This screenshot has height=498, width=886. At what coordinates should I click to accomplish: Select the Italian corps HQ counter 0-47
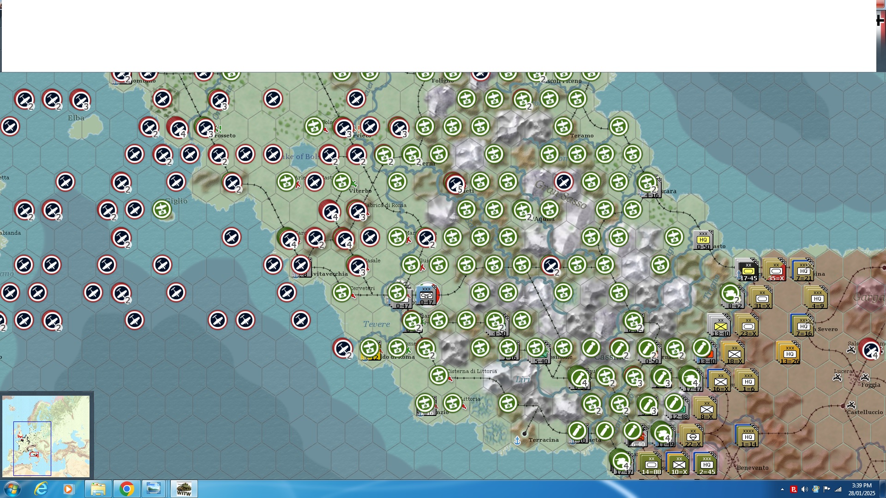pos(426,295)
